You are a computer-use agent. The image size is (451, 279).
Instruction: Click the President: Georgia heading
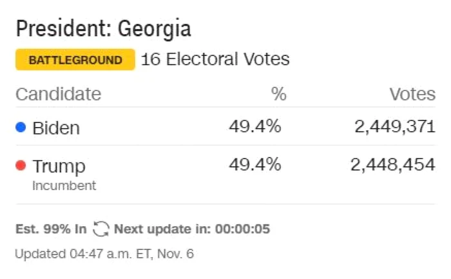104,28
